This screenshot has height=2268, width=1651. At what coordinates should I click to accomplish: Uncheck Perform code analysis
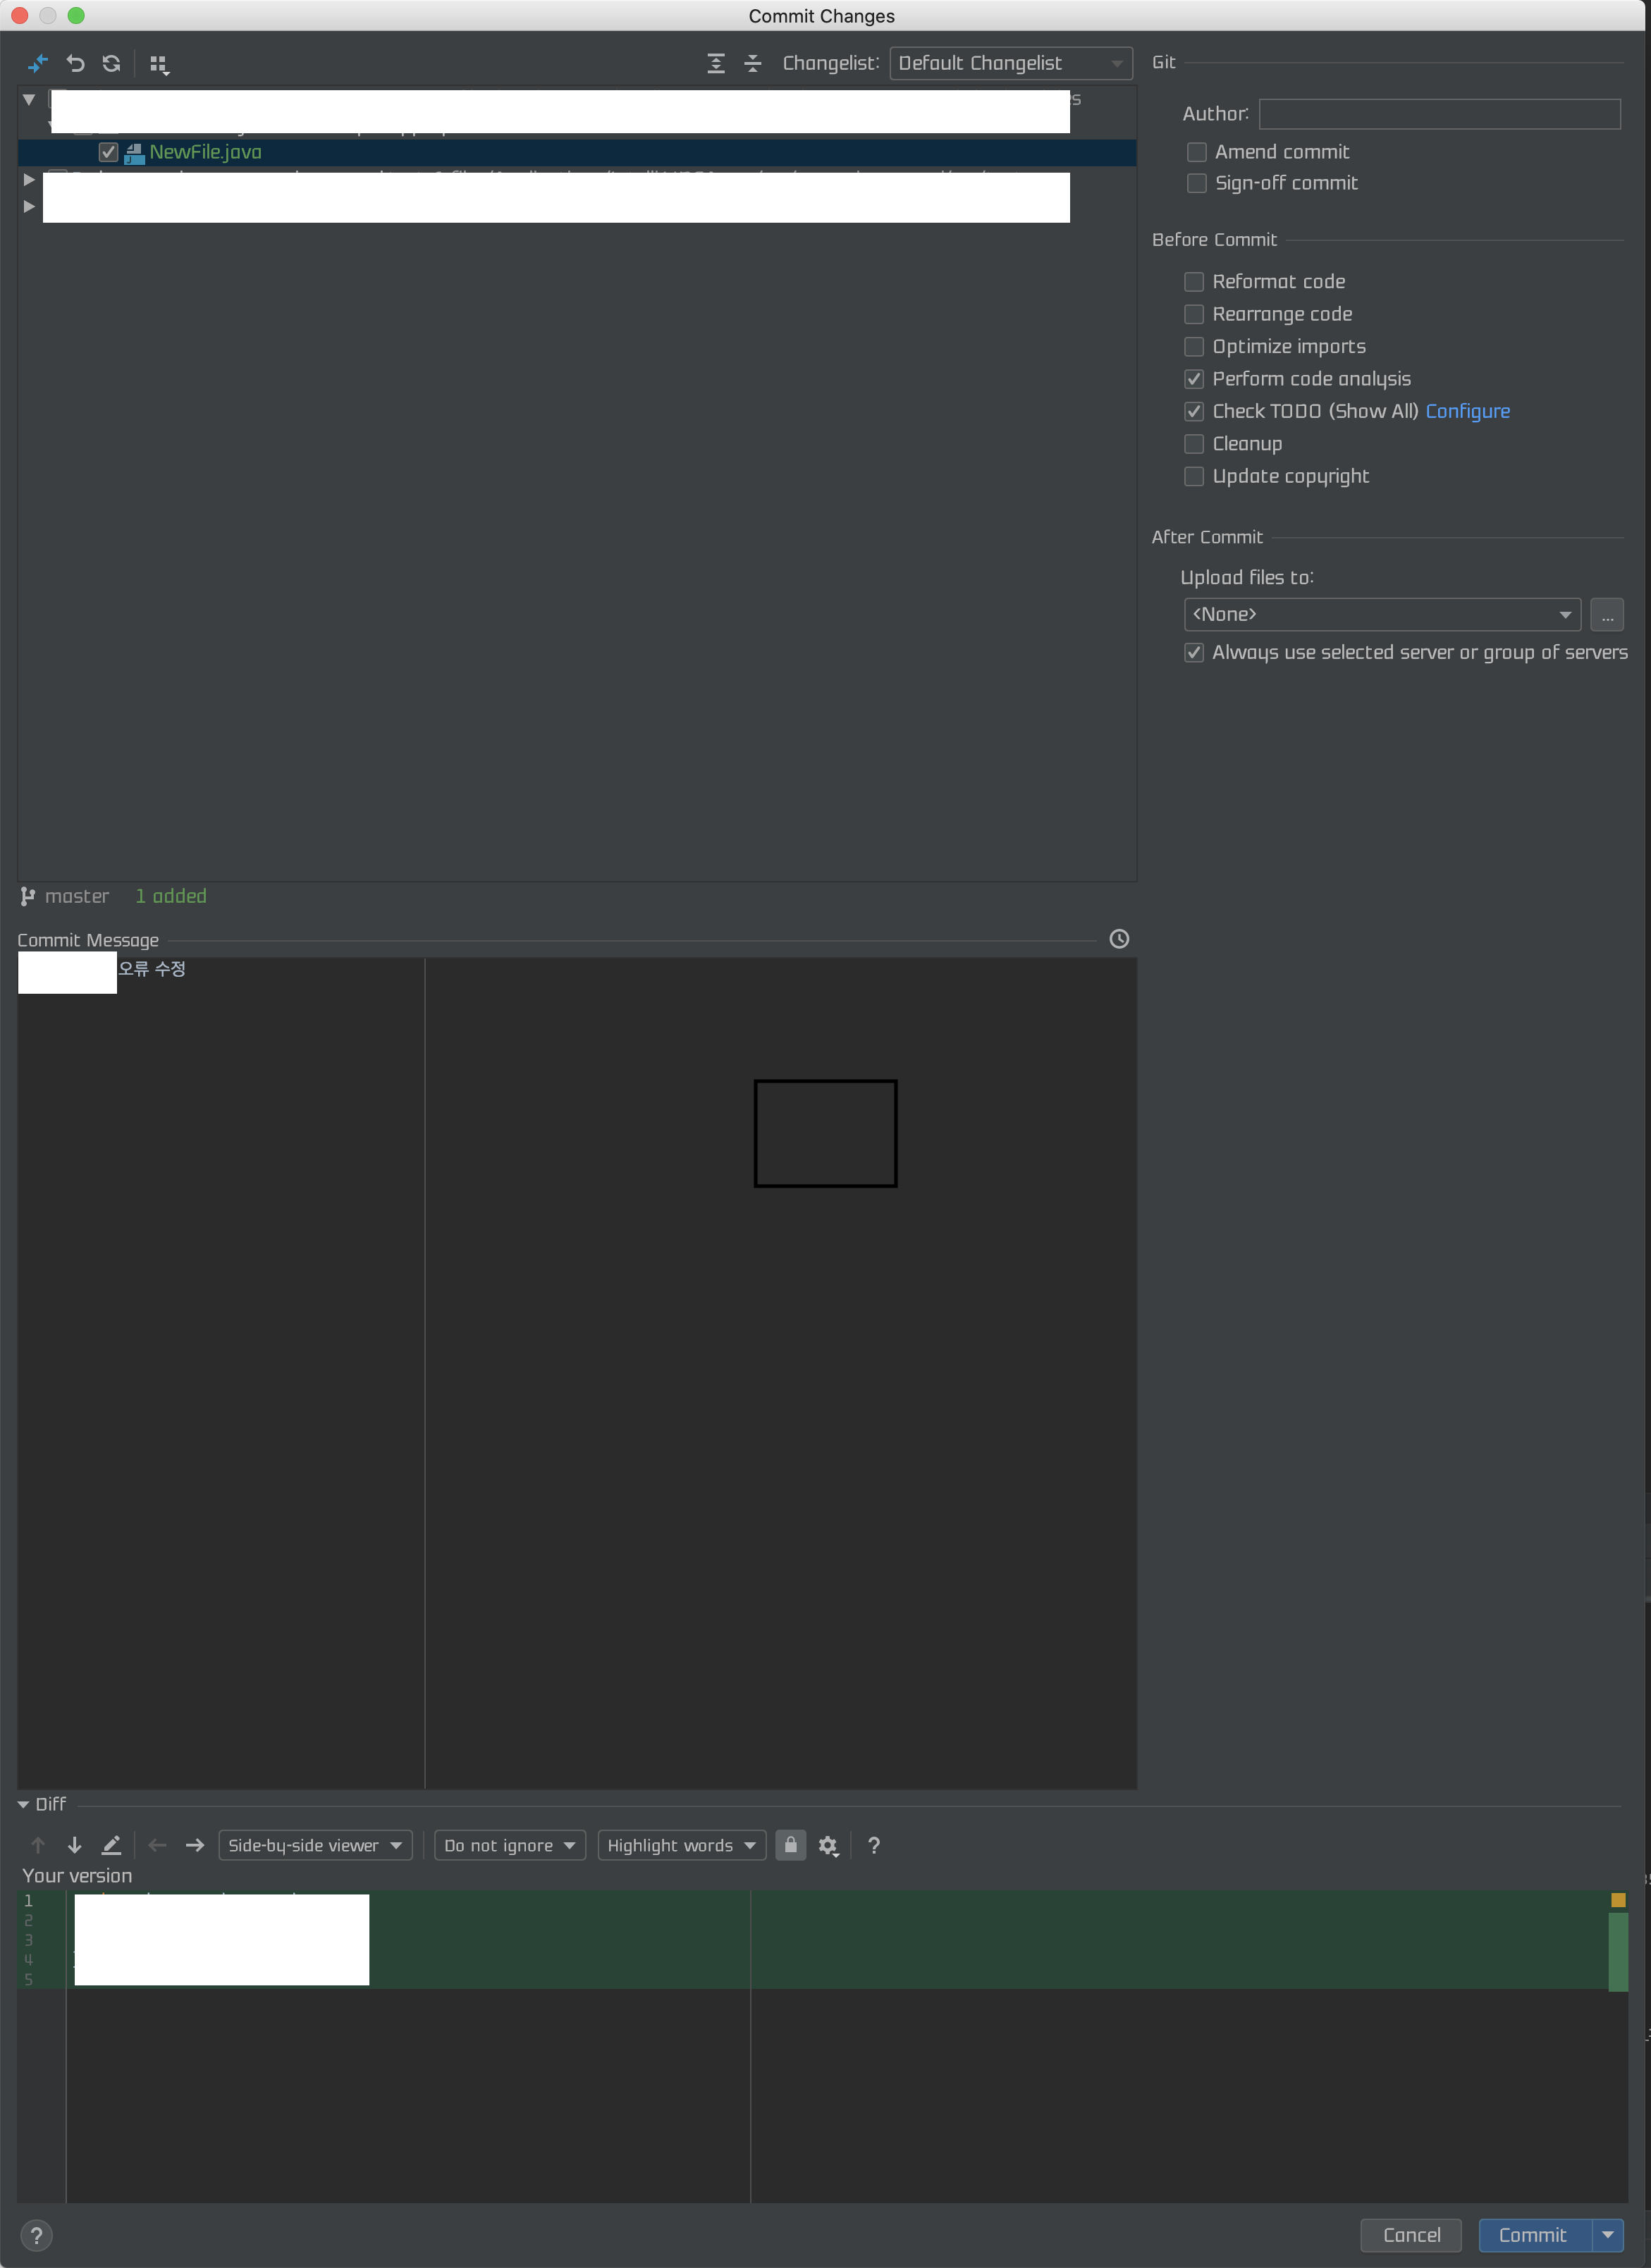click(1193, 379)
